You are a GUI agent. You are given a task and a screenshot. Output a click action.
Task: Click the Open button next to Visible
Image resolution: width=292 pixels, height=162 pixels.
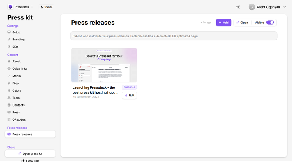click(242, 23)
